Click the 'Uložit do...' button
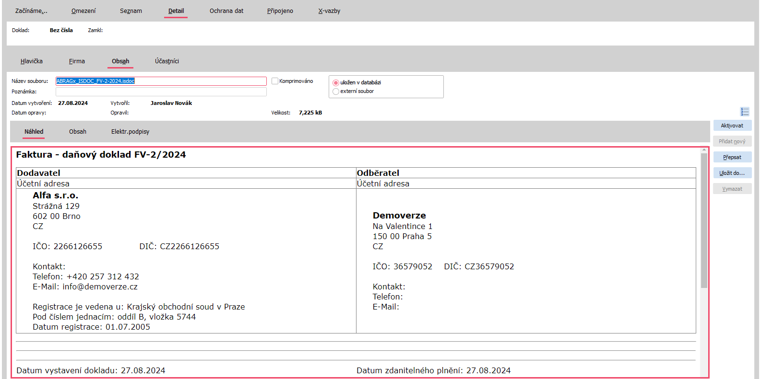This screenshot has width=760, height=379. [732, 173]
